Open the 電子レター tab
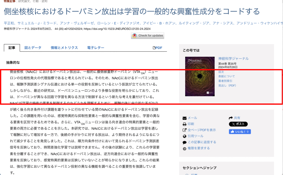The image size is (283, 175). tap(96, 48)
